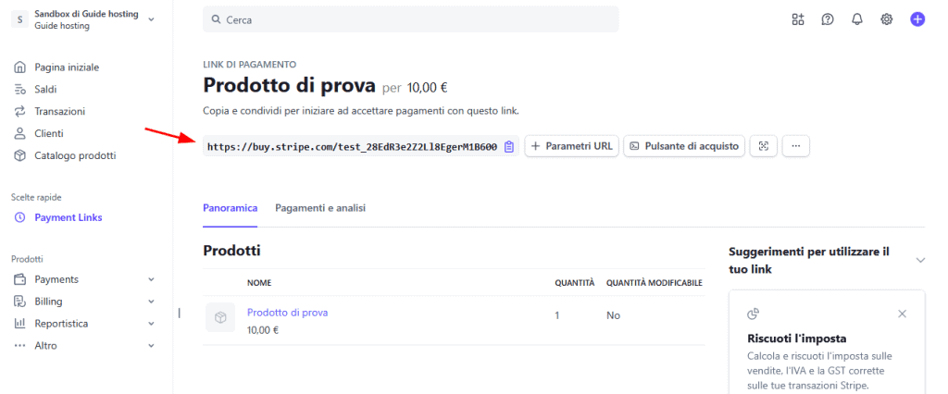Dismiss the Riscuoti l'imposta card

pyautogui.click(x=902, y=314)
